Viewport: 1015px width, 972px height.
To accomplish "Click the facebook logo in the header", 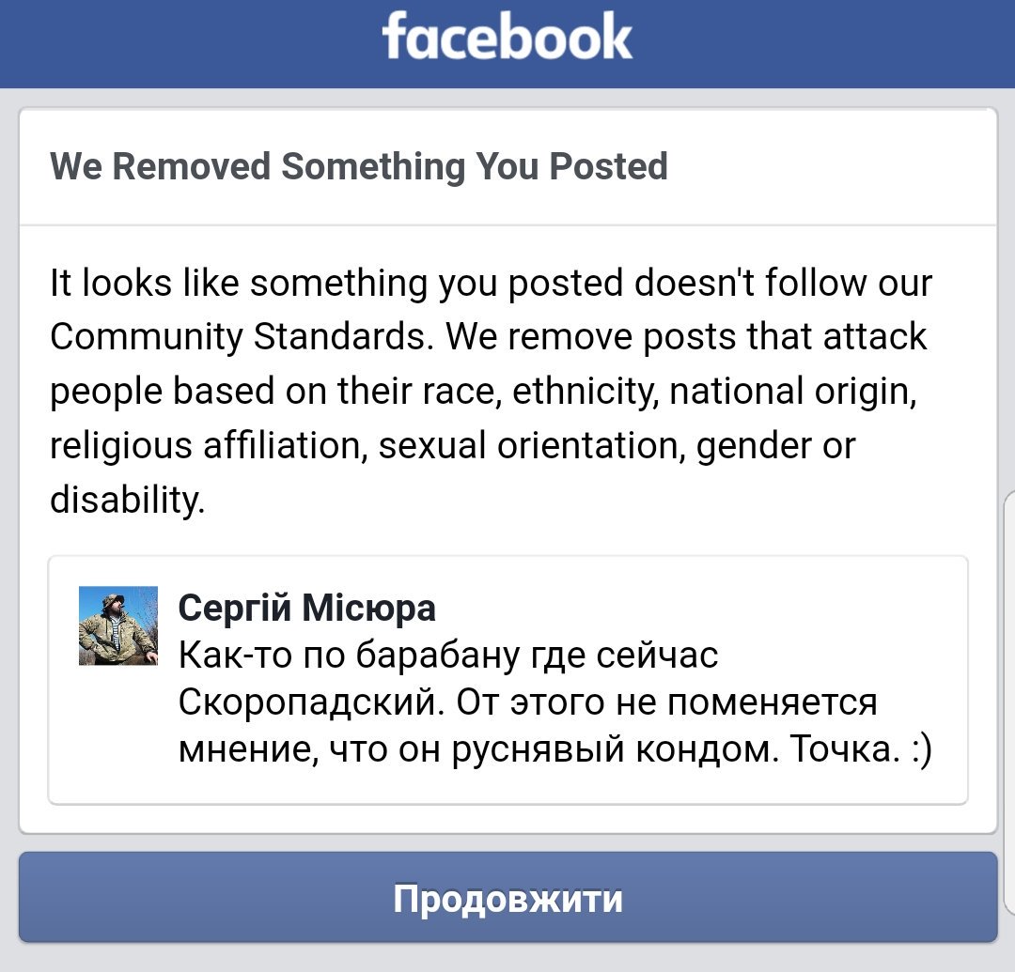I will [x=507, y=38].
